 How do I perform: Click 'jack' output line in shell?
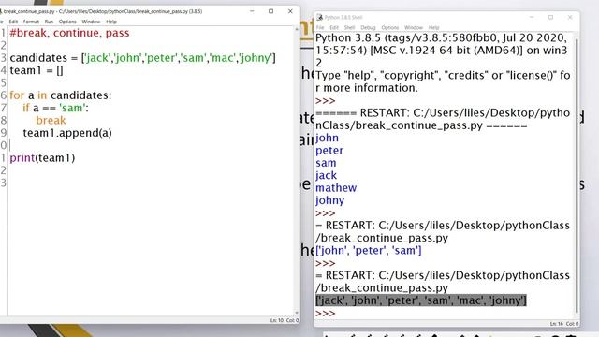(326, 175)
